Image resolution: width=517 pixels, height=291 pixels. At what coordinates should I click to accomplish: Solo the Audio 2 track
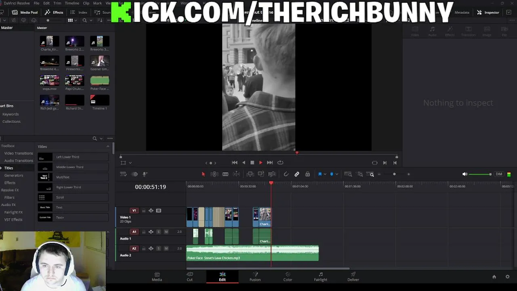pyautogui.click(x=158, y=248)
